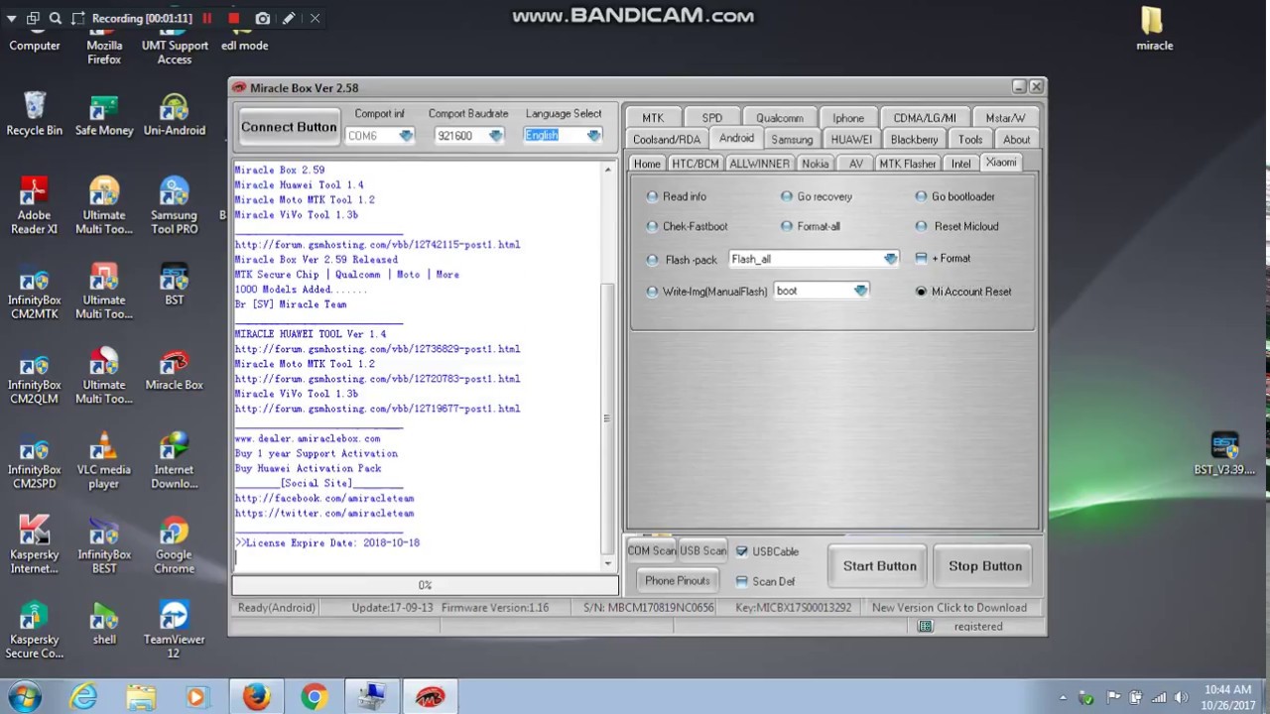Select the Kaspersky Internet desktop icon
The width and height of the screenshot is (1270, 714).
[35, 544]
